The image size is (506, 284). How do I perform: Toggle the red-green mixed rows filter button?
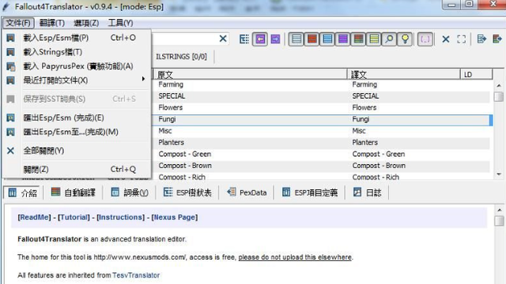(358, 39)
